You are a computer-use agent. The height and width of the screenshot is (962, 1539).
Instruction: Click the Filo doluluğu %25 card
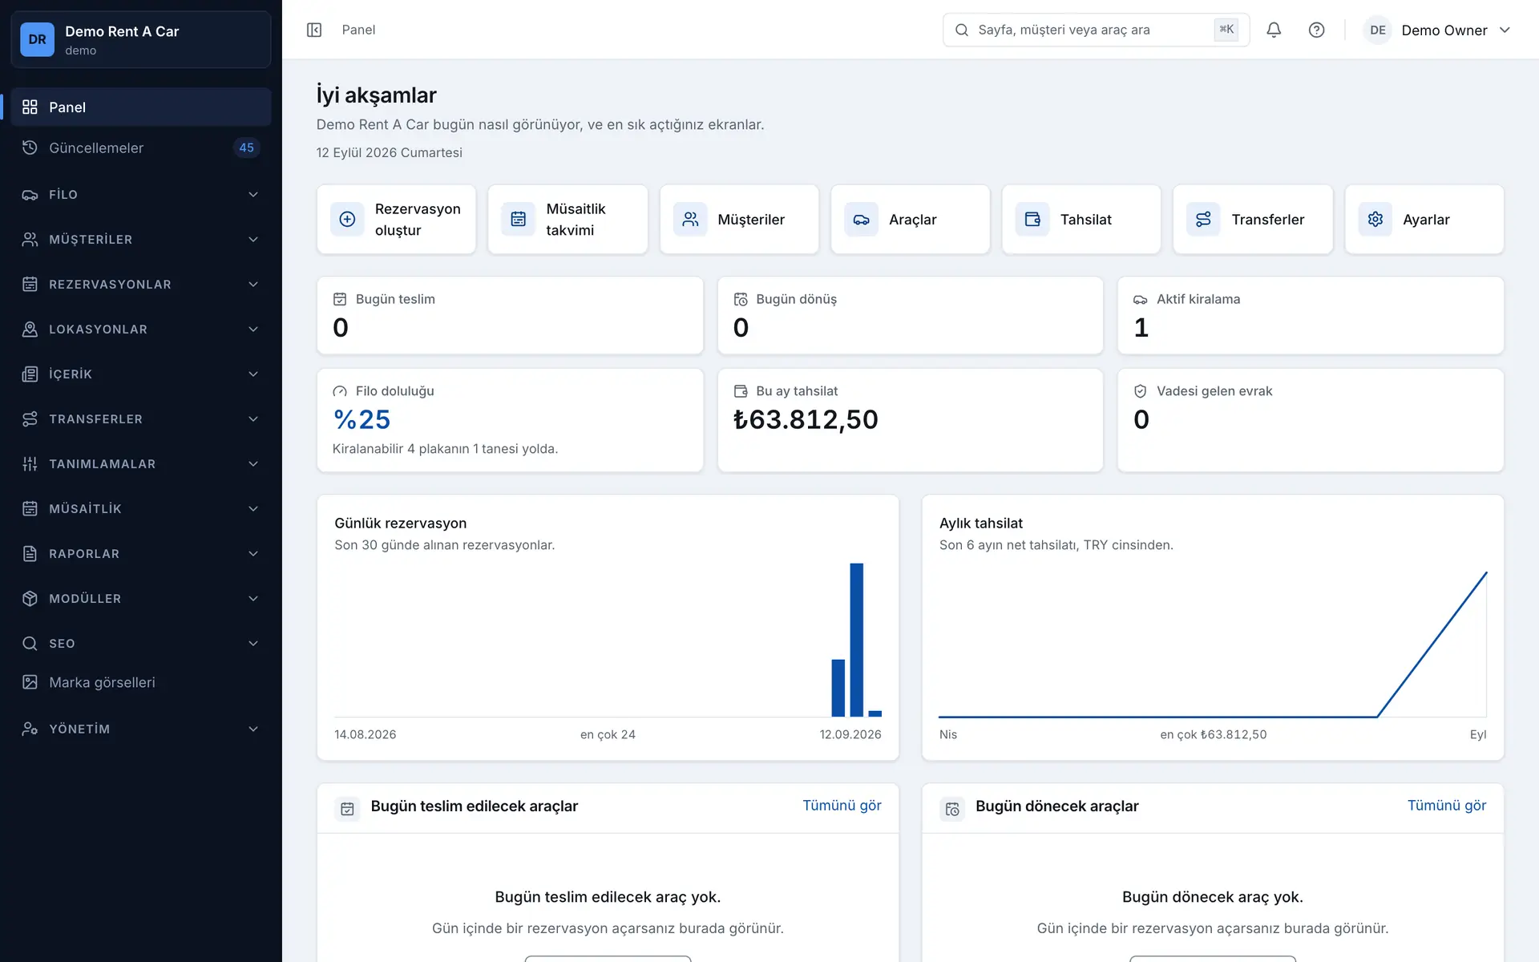pyautogui.click(x=510, y=420)
